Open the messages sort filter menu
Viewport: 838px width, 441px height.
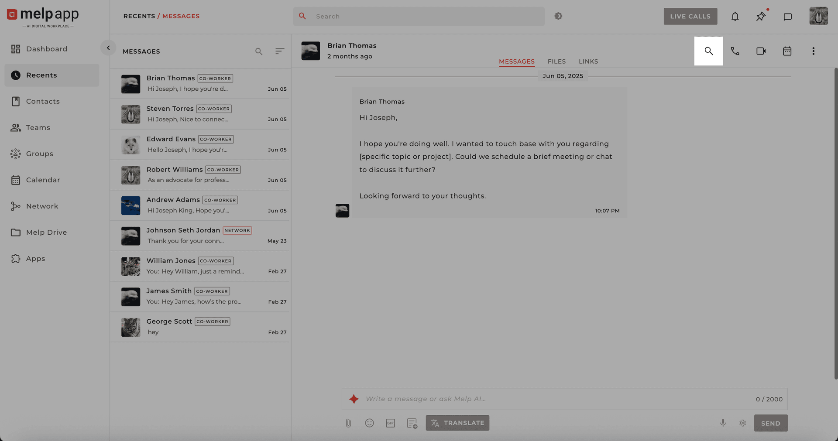click(280, 51)
